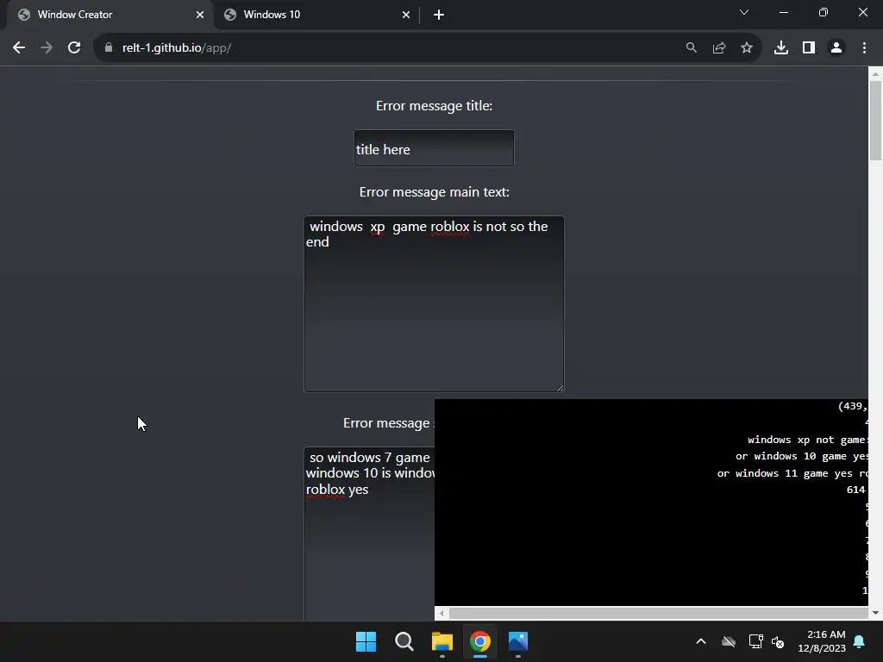Click the '(439,' coordinate text
This screenshot has width=883, height=662.
tap(853, 406)
